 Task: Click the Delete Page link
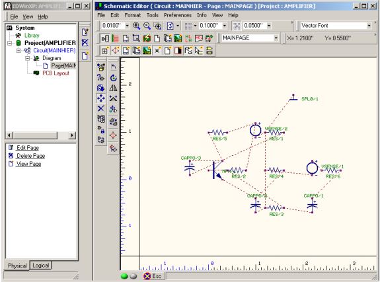pos(31,156)
